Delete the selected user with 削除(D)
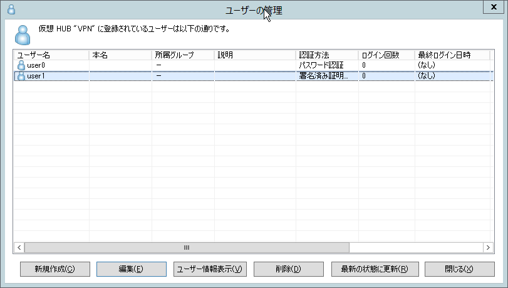The width and height of the screenshot is (508, 288). click(x=289, y=269)
